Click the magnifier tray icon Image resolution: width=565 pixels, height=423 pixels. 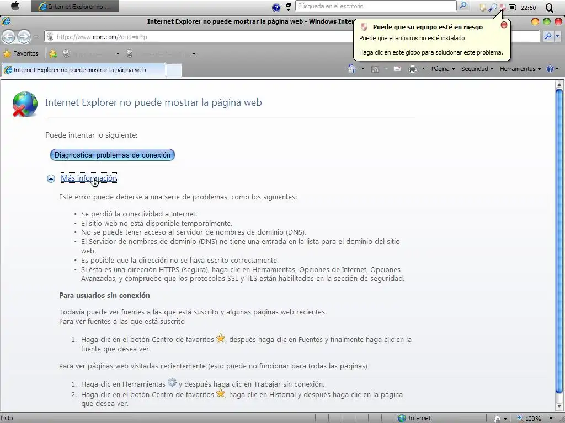coord(493,7)
